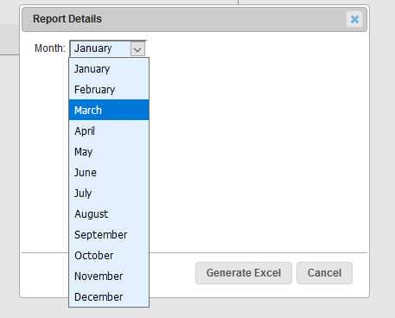Click the Month field label
Screen dimensions: 395x318
pos(50,48)
